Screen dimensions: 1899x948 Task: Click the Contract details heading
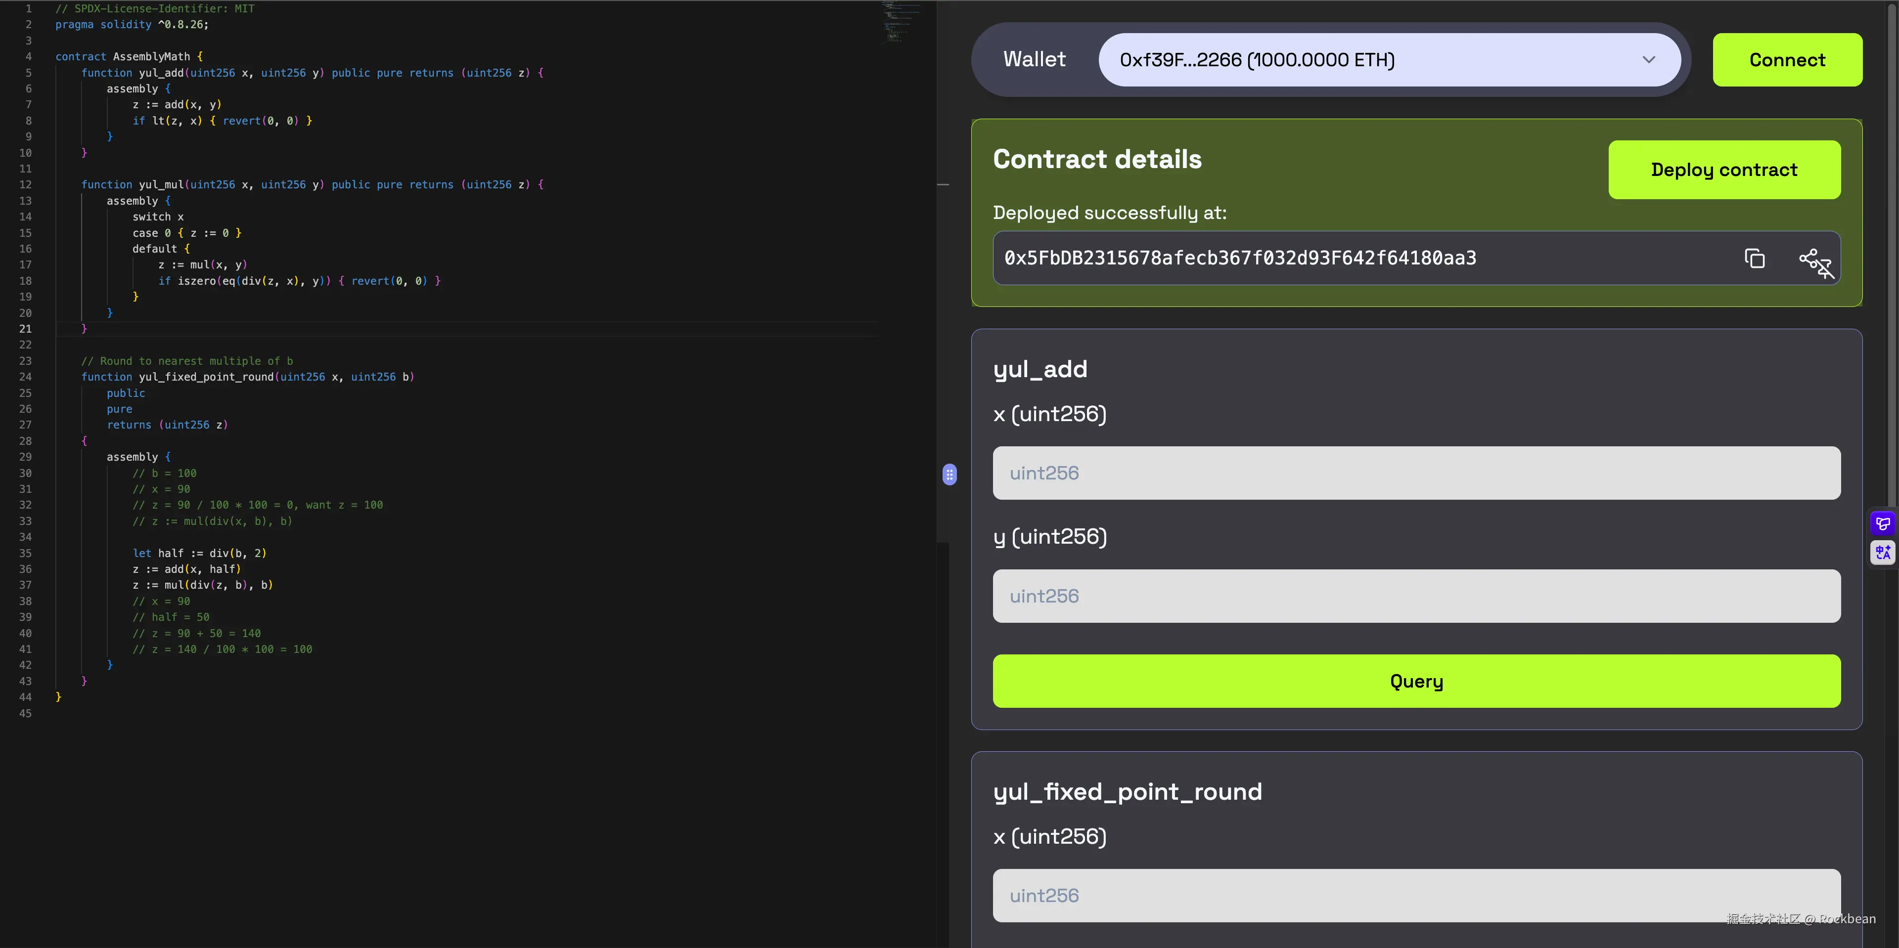1097,158
